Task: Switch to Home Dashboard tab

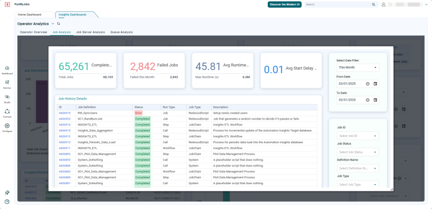Action: pos(30,15)
